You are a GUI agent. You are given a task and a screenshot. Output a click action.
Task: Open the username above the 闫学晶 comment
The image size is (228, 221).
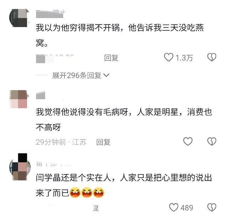pos(54,164)
